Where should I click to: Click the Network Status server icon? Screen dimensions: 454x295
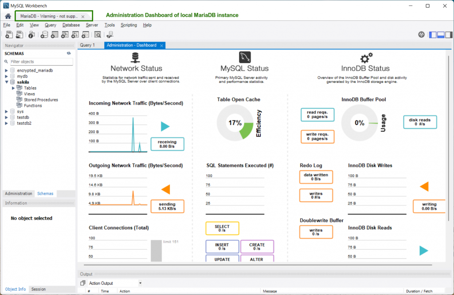click(x=135, y=57)
